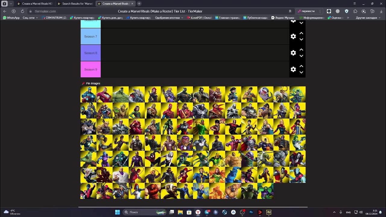The height and width of the screenshot is (217, 386).
Task: Move the Season 7 row up
Action: click(301, 33)
